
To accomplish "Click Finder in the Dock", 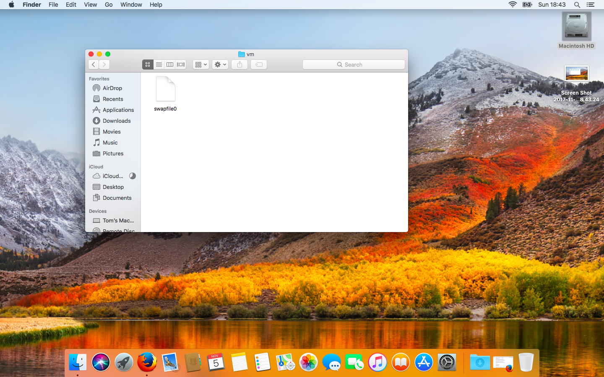I will pos(78,362).
